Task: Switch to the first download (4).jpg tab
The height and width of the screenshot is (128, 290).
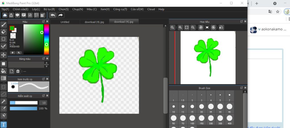Action: pyautogui.click(x=94, y=22)
